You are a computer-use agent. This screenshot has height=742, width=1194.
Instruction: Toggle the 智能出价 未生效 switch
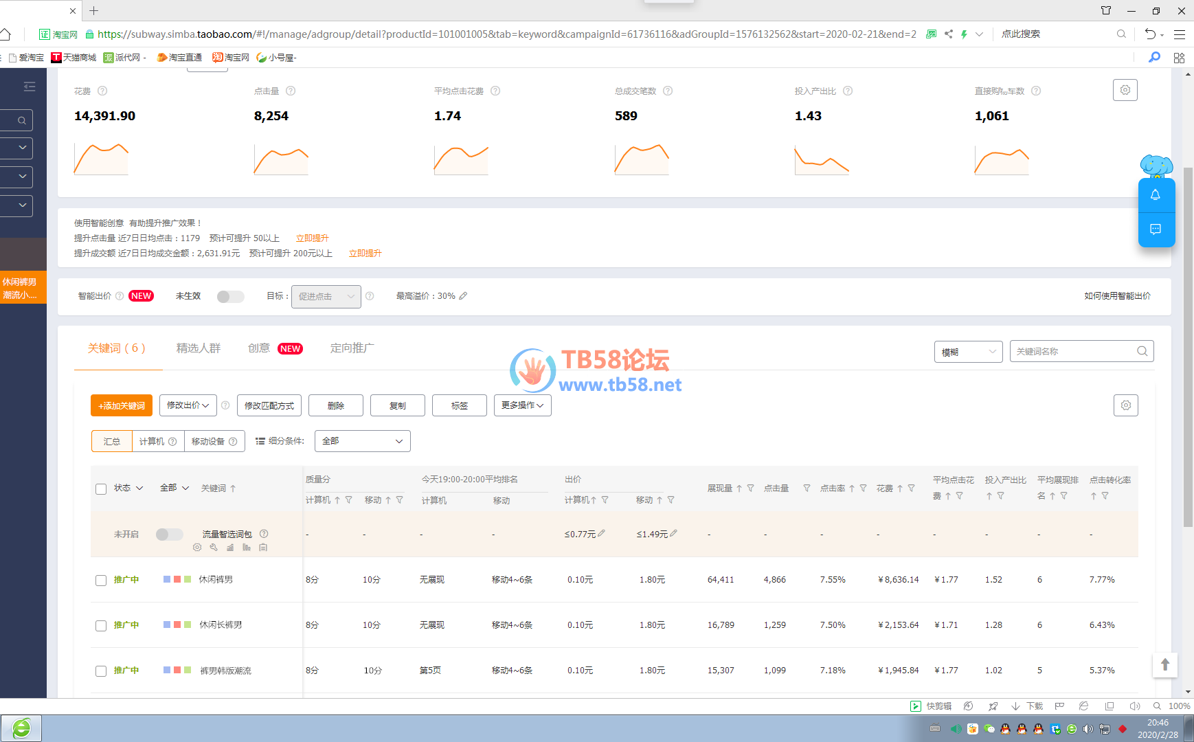(231, 297)
